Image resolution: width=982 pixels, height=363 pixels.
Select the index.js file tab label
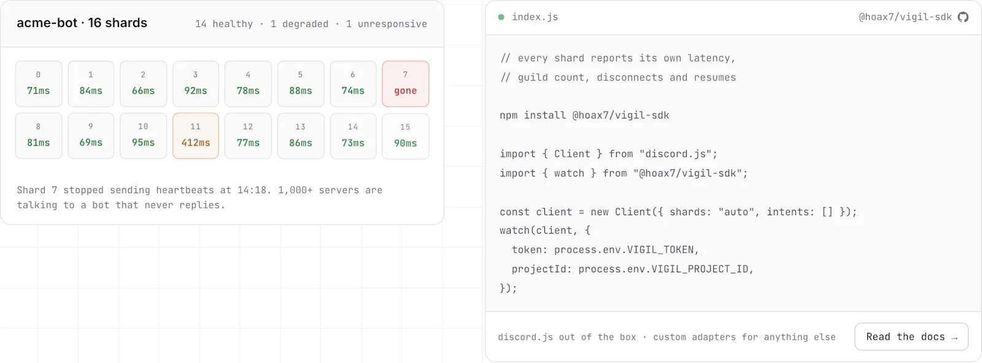[x=535, y=17]
